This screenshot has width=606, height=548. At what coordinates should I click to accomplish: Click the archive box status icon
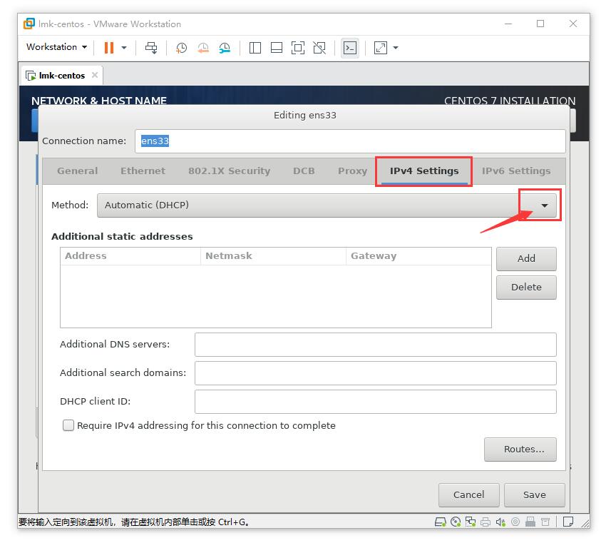point(545,522)
